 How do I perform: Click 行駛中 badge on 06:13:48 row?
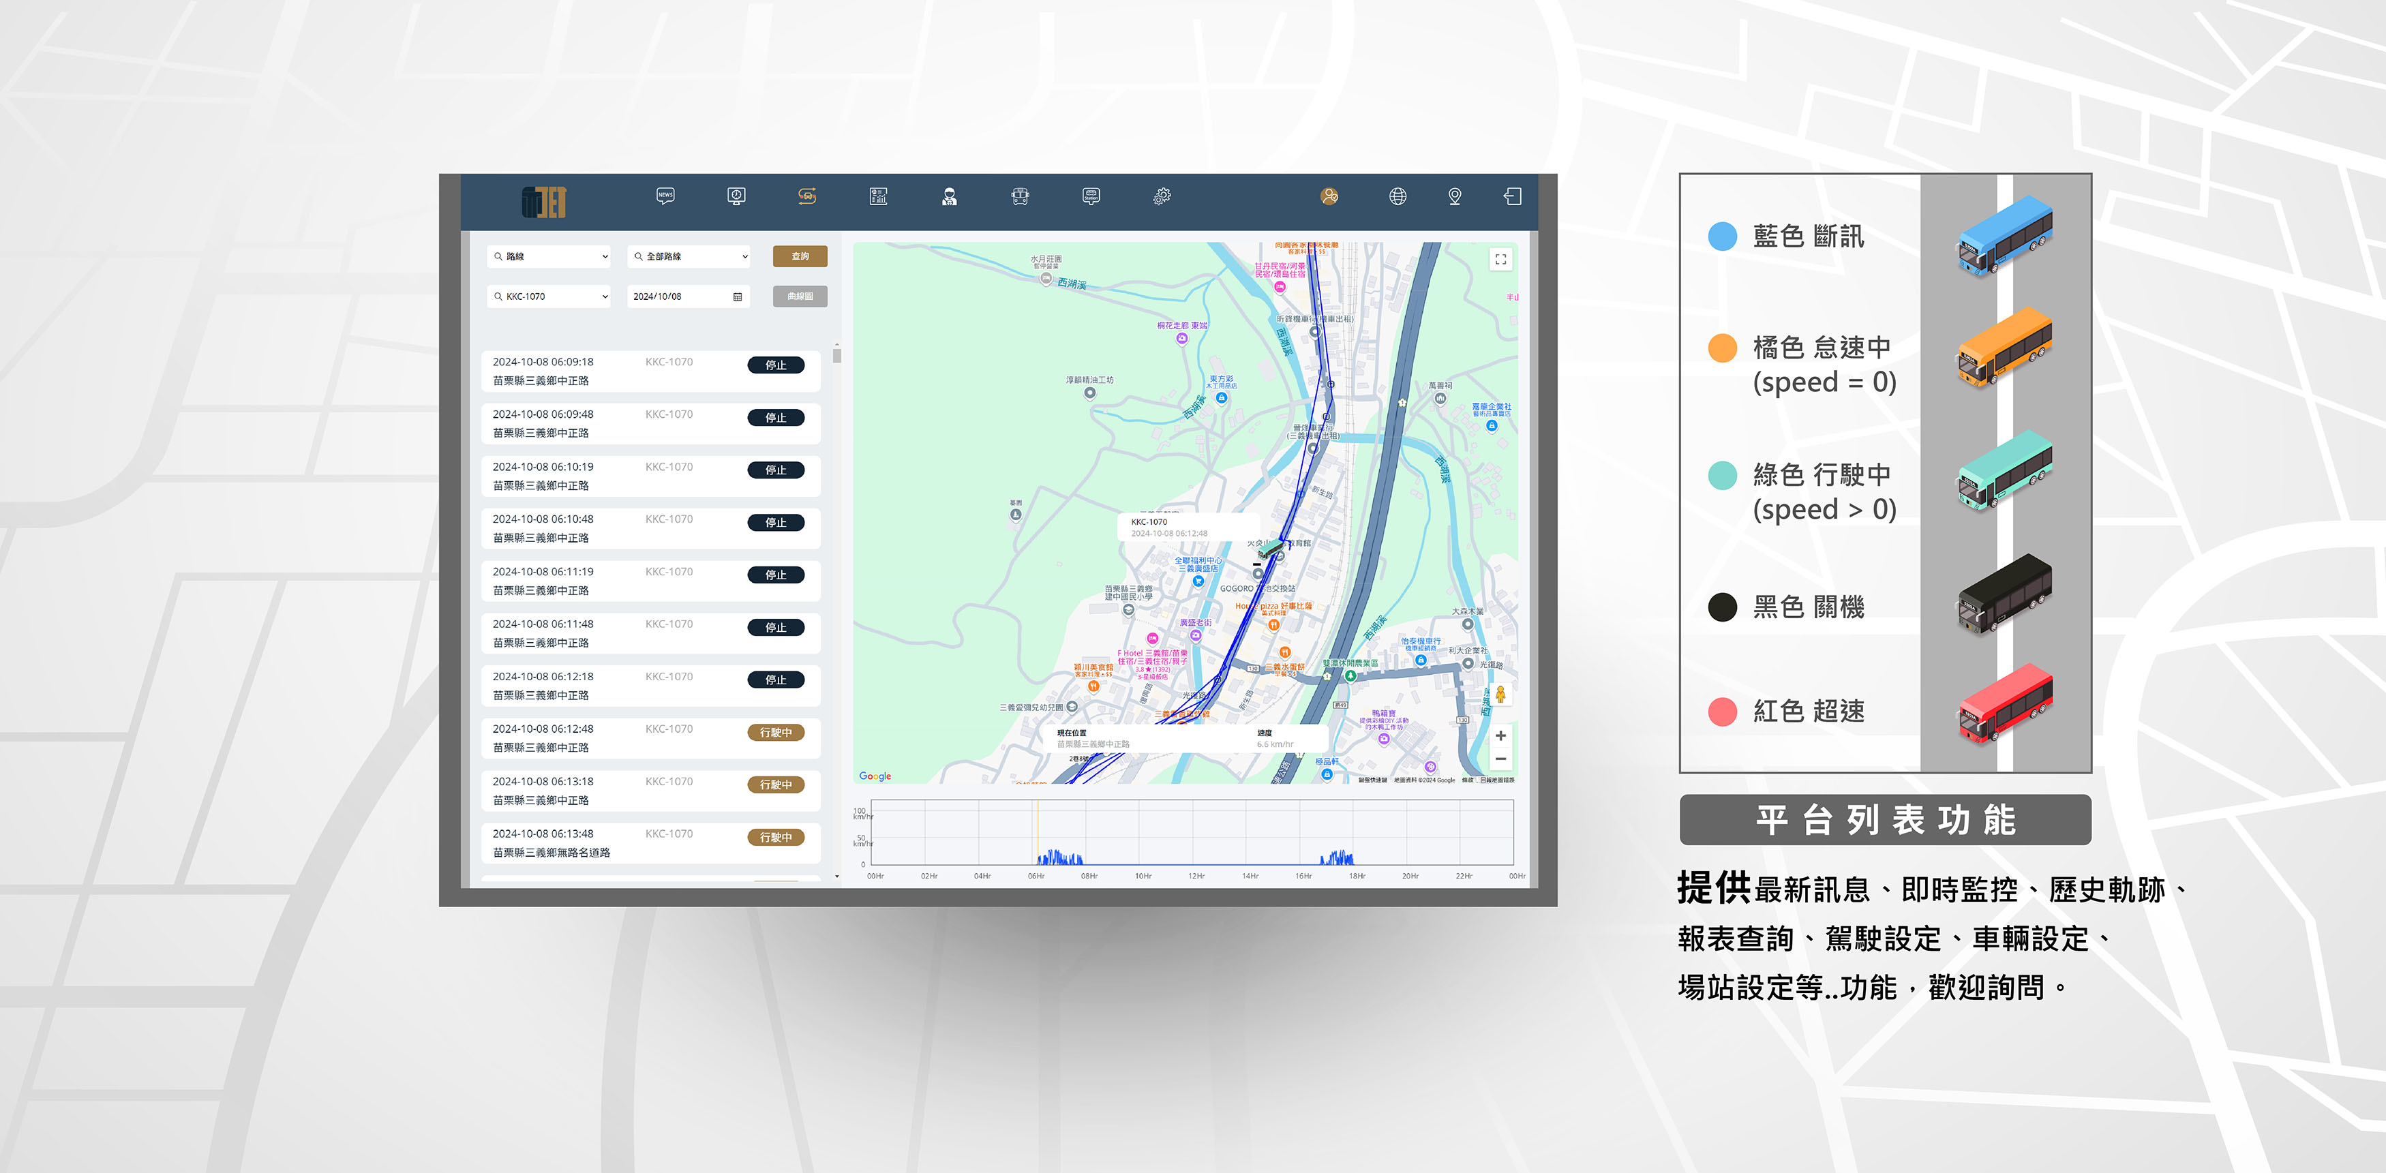(776, 837)
